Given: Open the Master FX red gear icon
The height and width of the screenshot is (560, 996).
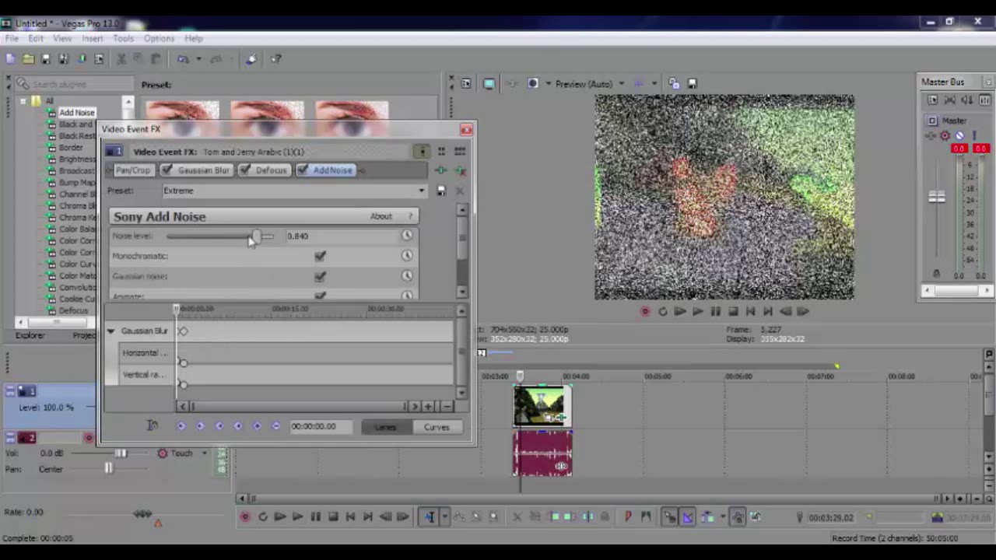Looking at the screenshot, I should click(x=945, y=136).
